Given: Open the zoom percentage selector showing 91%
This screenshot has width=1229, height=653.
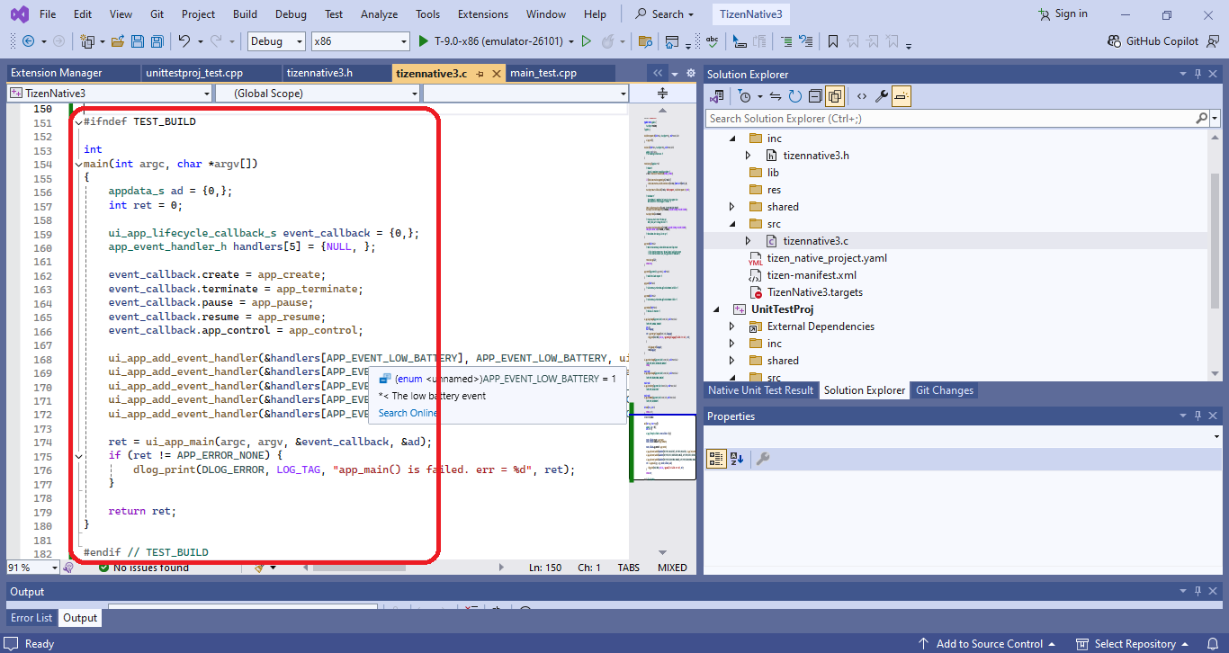Looking at the screenshot, I should click(33, 567).
